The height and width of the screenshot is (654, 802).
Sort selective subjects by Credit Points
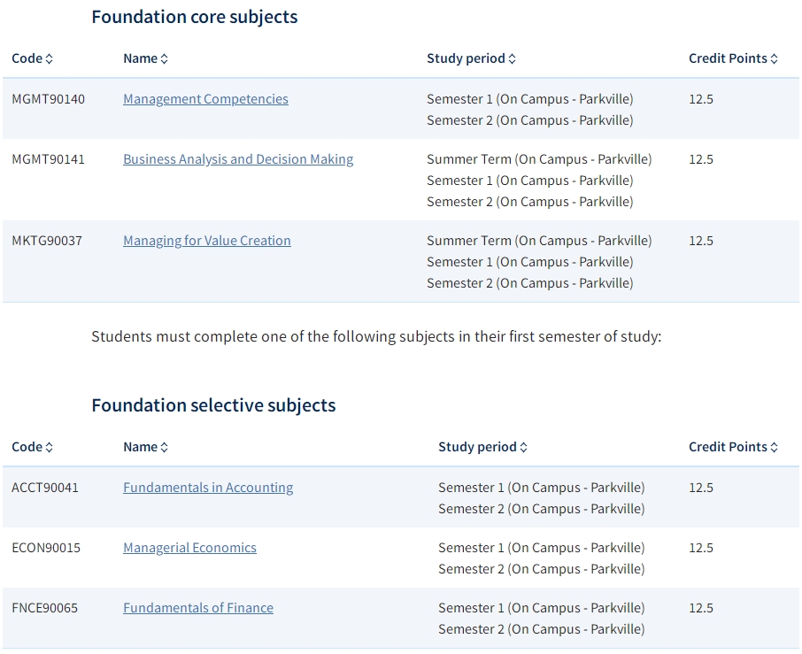(x=734, y=448)
